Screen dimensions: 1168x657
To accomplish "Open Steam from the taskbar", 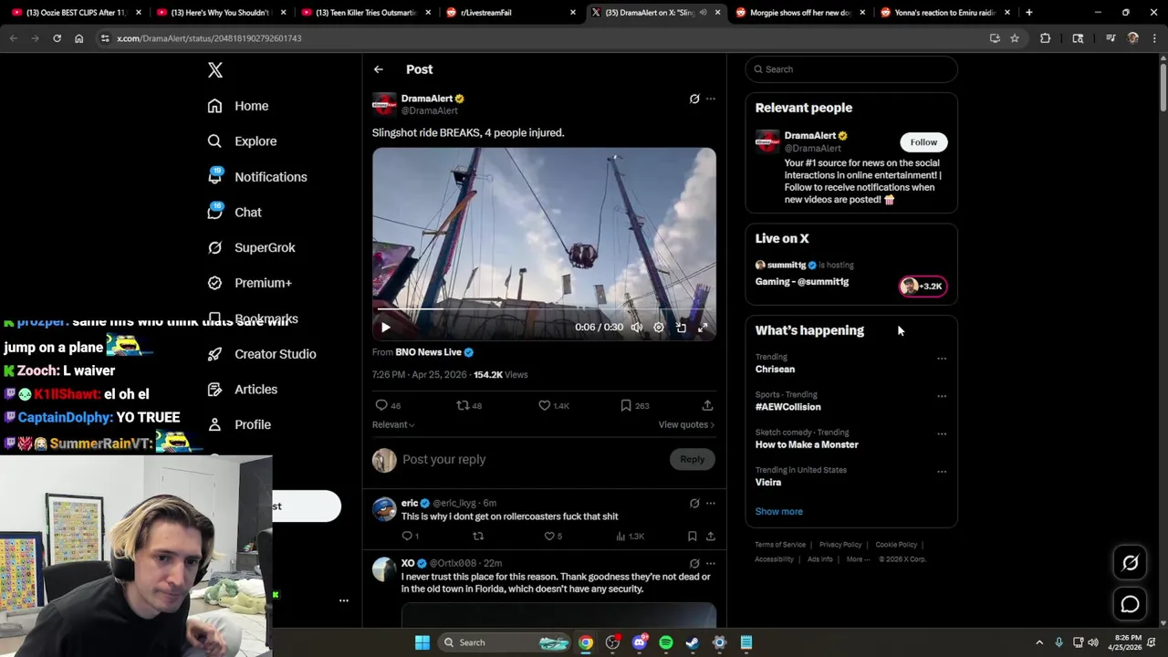I will click(x=693, y=642).
